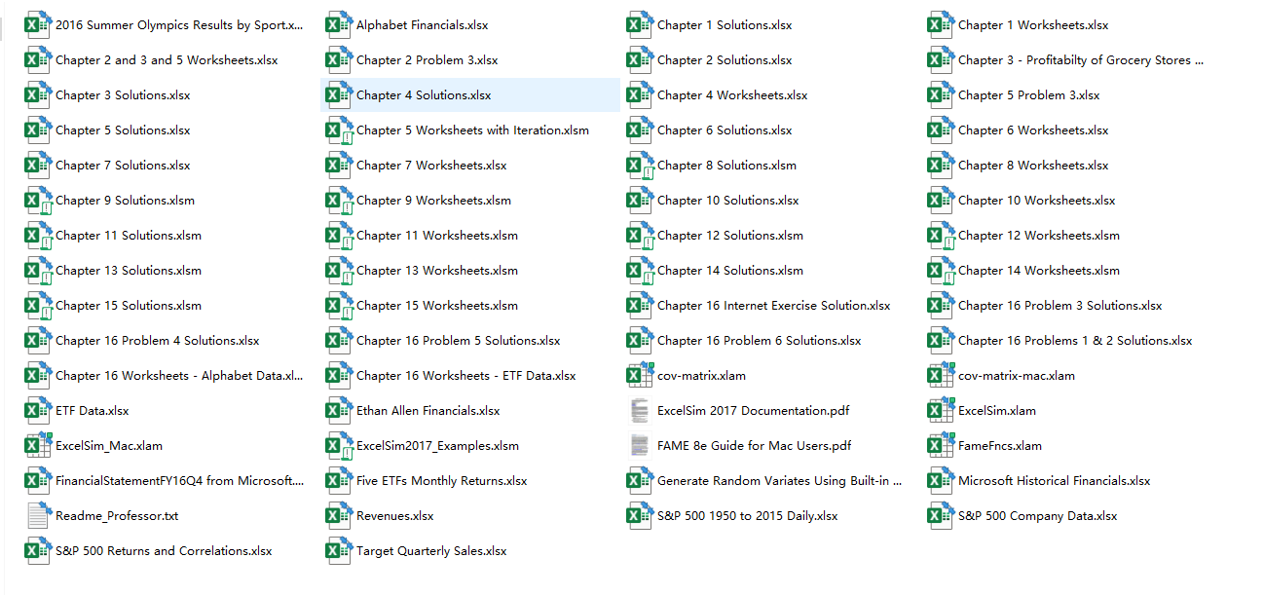This screenshot has height=595, width=1264.
Task: Select "Chapter 16 Worksheets - ETF Data.xlsx" file name
Action: (466, 376)
